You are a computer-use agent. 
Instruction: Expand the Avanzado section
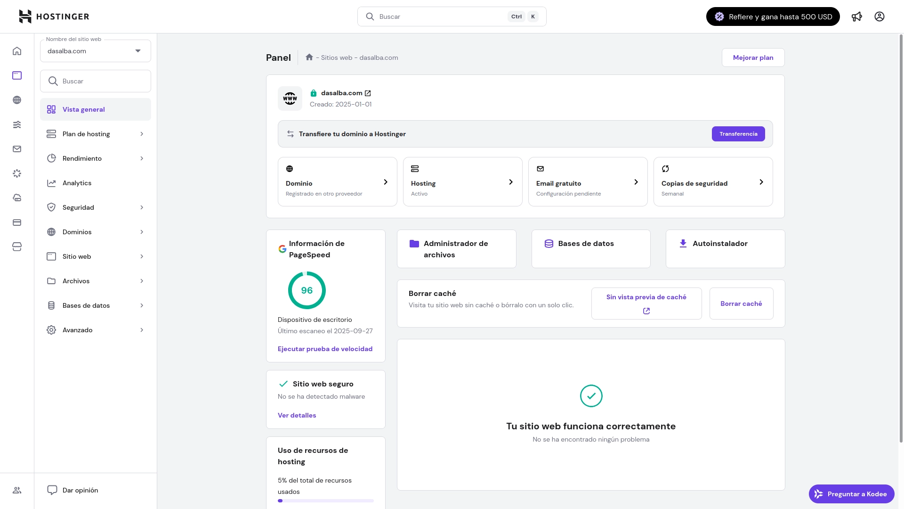coord(96,330)
